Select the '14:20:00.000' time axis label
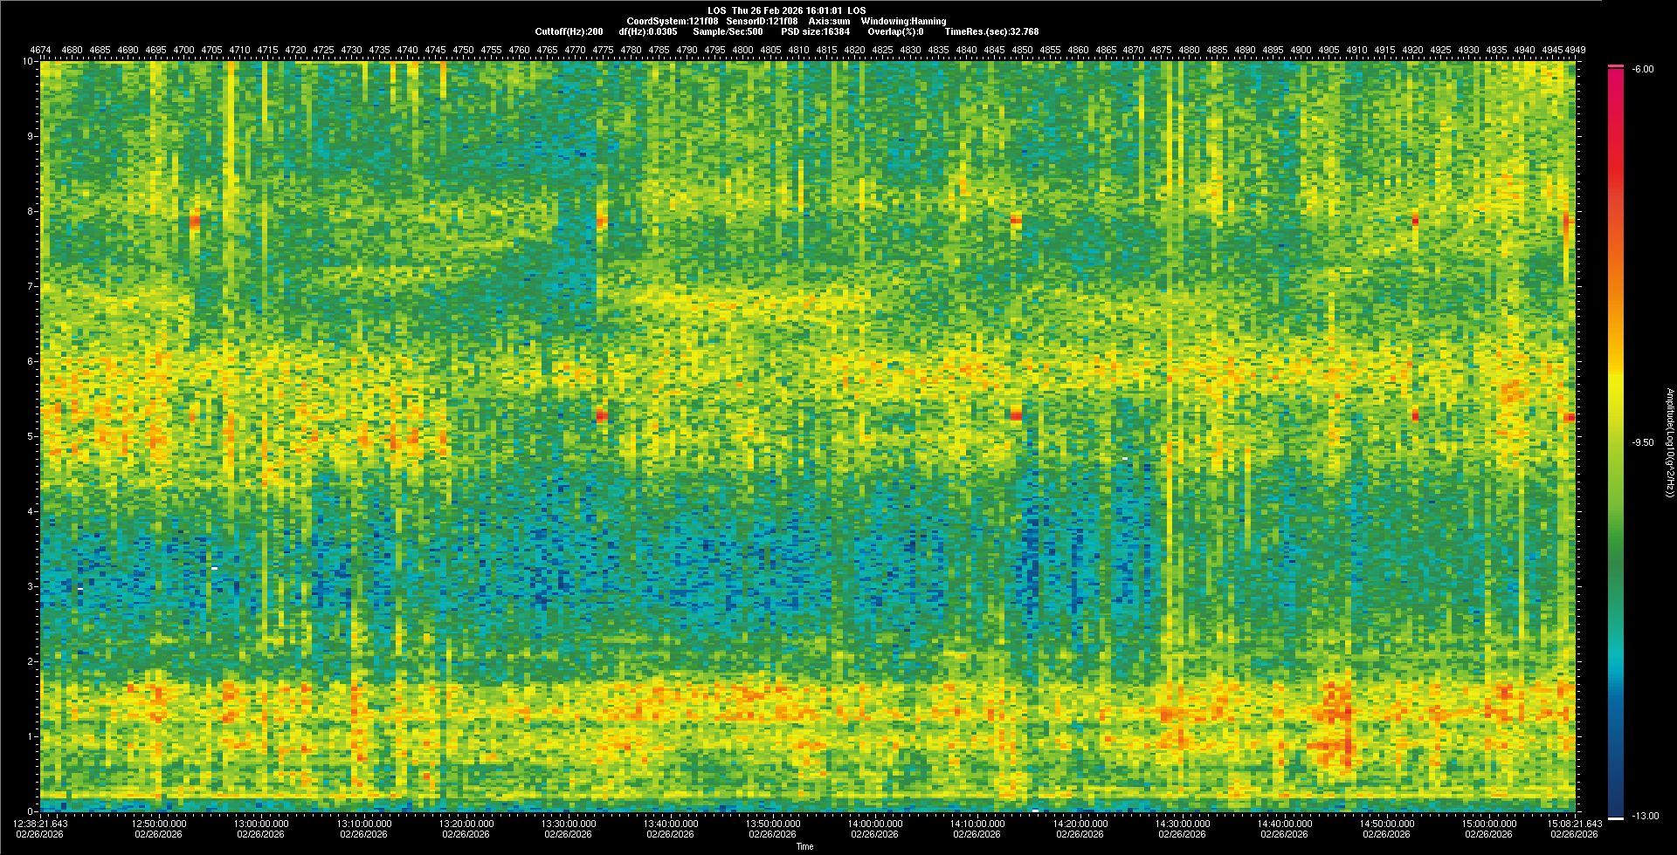Image resolution: width=1677 pixels, height=855 pixels. [1080, 823]
